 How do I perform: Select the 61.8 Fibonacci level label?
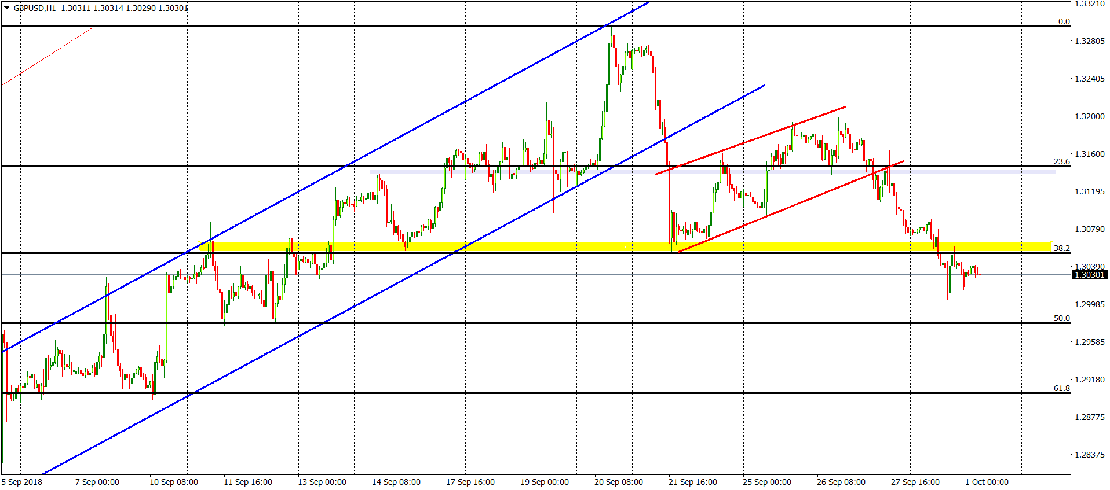click(x=1061, y=388)
